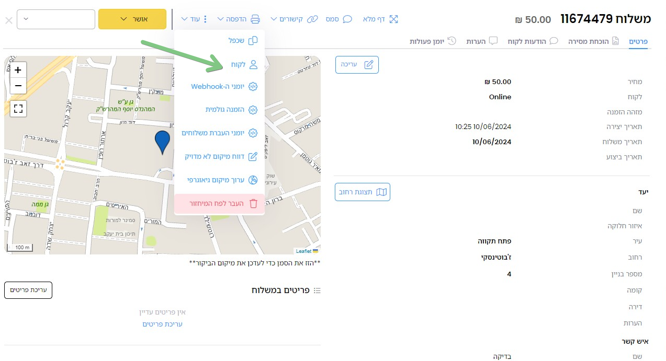
Task: Click the person icon next to לקוח
Action: (253, 65)
